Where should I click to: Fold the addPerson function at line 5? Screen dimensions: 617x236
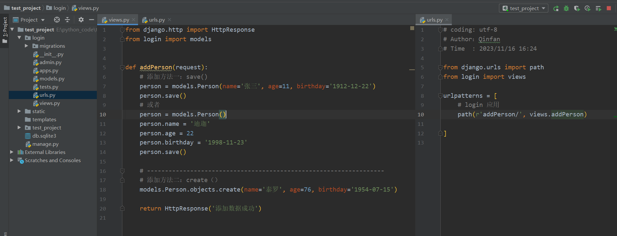coord(122,67)
